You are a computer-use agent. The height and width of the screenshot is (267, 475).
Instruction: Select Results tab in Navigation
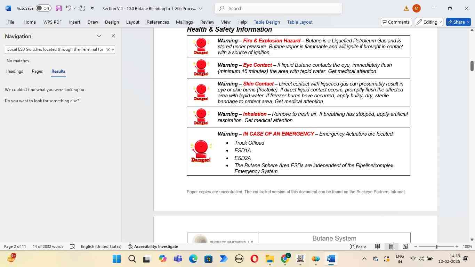point(58,71)
